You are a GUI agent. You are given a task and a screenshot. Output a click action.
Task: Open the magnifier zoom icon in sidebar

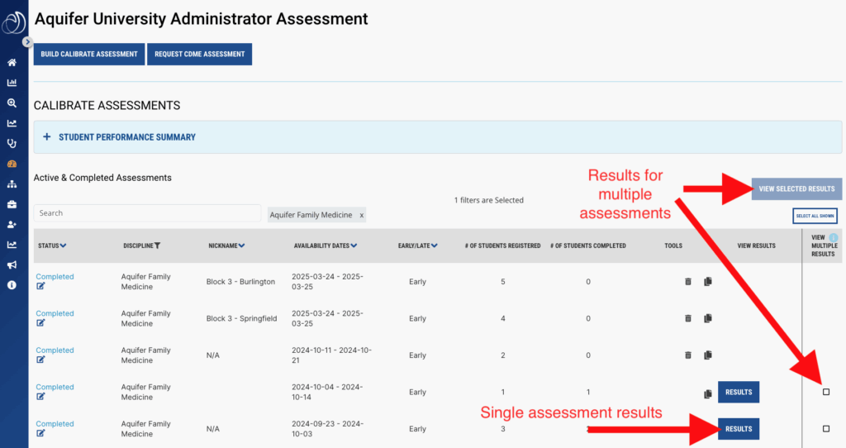(12, 103)
